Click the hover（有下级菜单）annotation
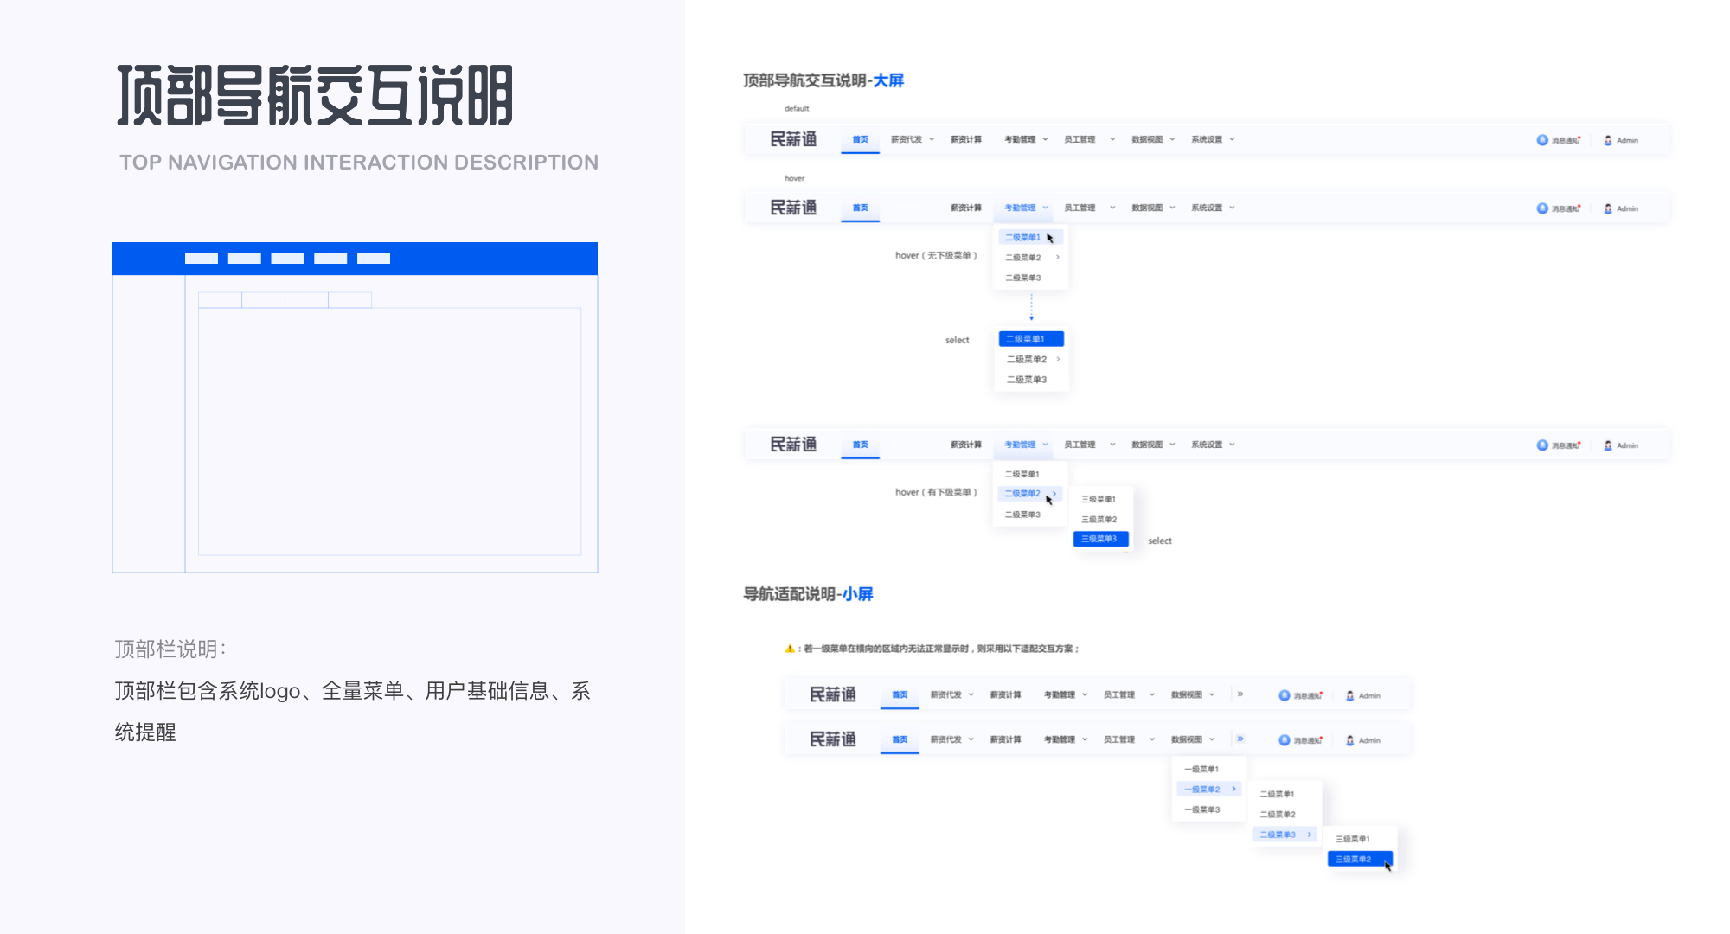Screen dimensions: 1730x934 pyautogui.click(x=936, y=492)
